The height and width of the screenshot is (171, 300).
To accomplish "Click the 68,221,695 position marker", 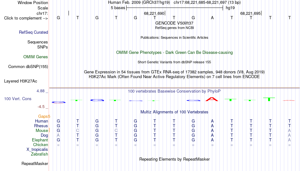I will pos(250,14).
